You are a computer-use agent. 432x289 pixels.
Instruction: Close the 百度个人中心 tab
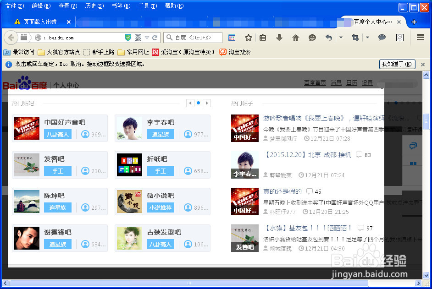coord(399,22)
